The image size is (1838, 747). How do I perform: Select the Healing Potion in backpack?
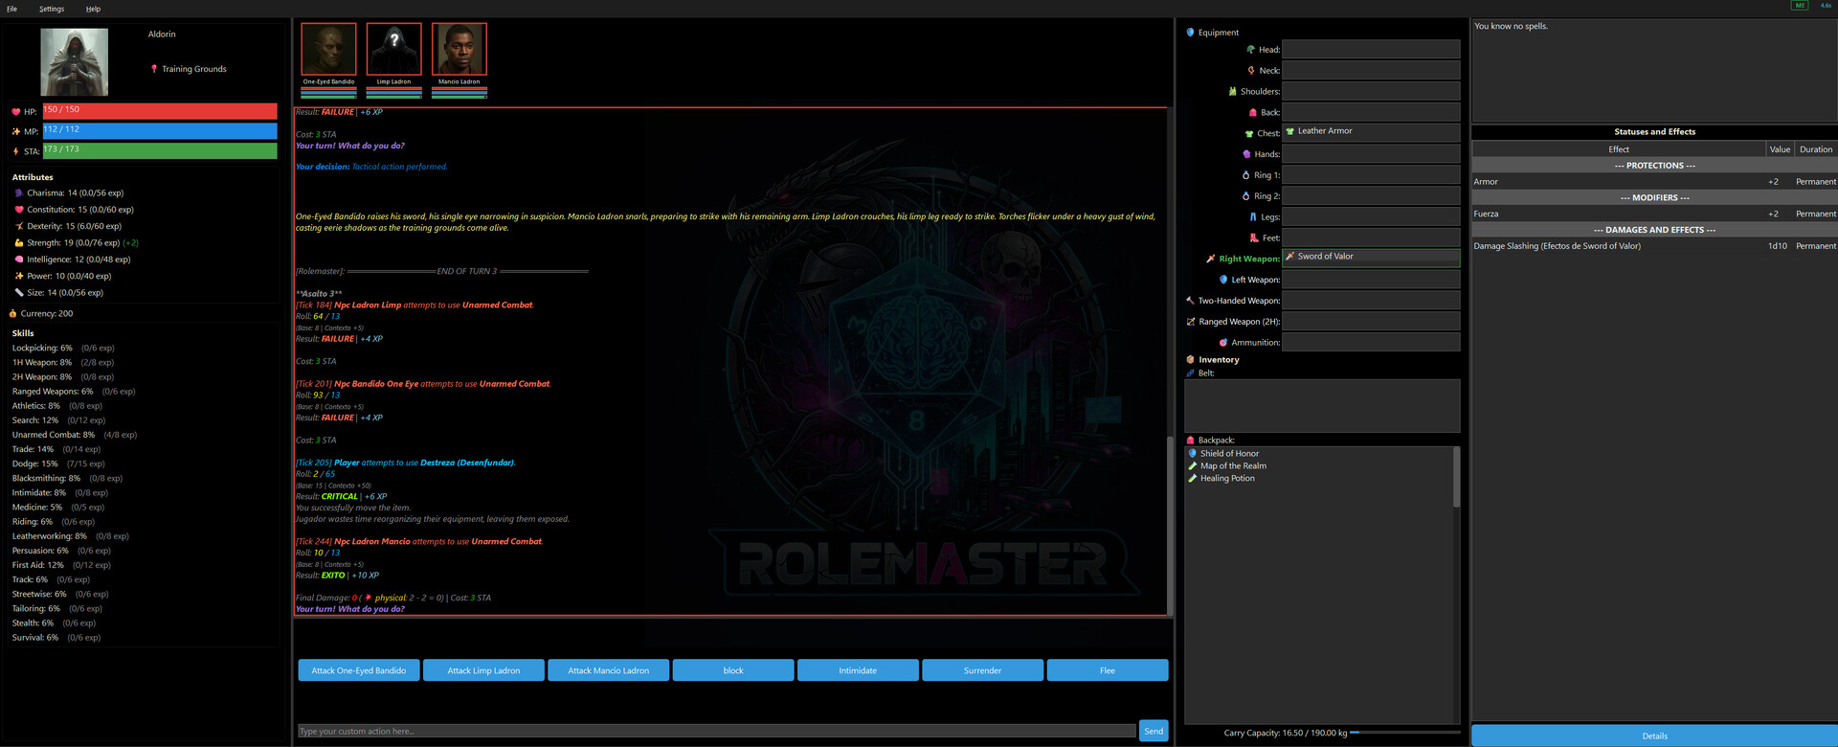click(x=1226, y=479)
